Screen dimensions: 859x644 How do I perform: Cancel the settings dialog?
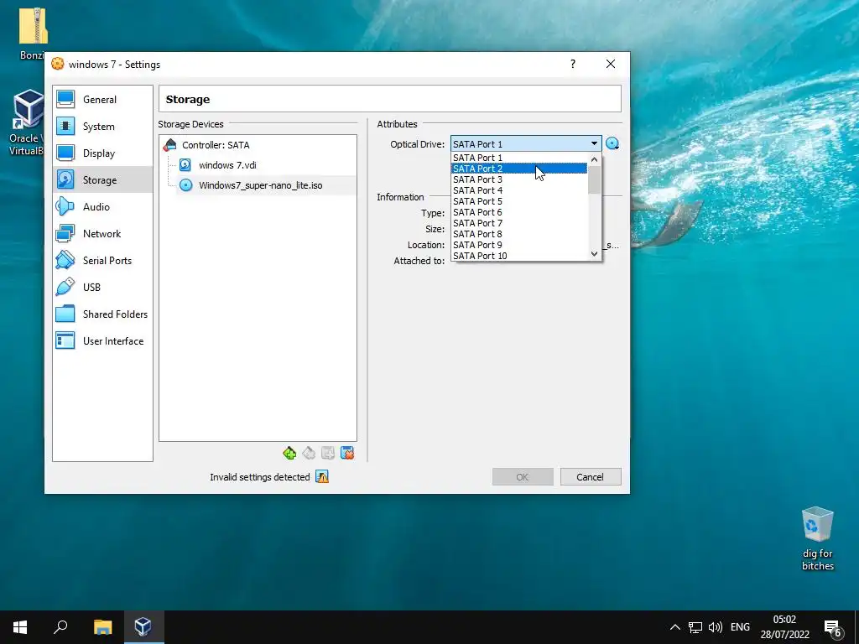[591, 477]
